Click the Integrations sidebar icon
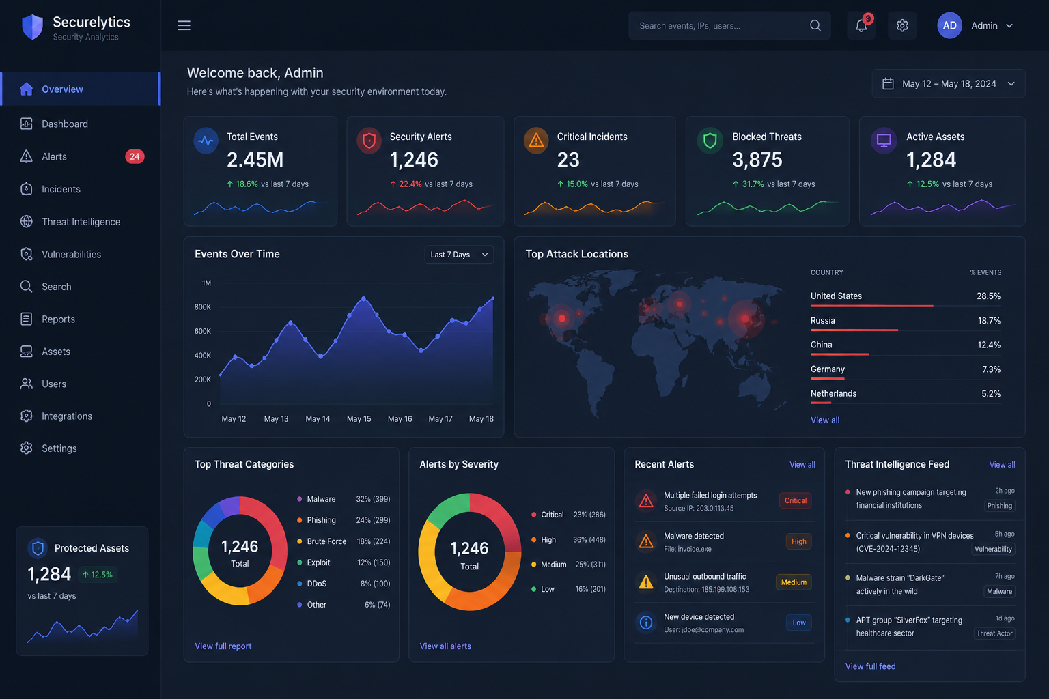This screenshot has height=699, width=1049. pos(27,416)
